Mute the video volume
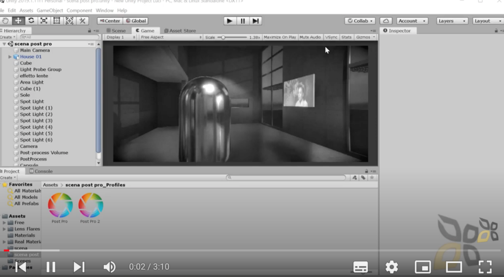Screen dimensions: 504x277 109,267
